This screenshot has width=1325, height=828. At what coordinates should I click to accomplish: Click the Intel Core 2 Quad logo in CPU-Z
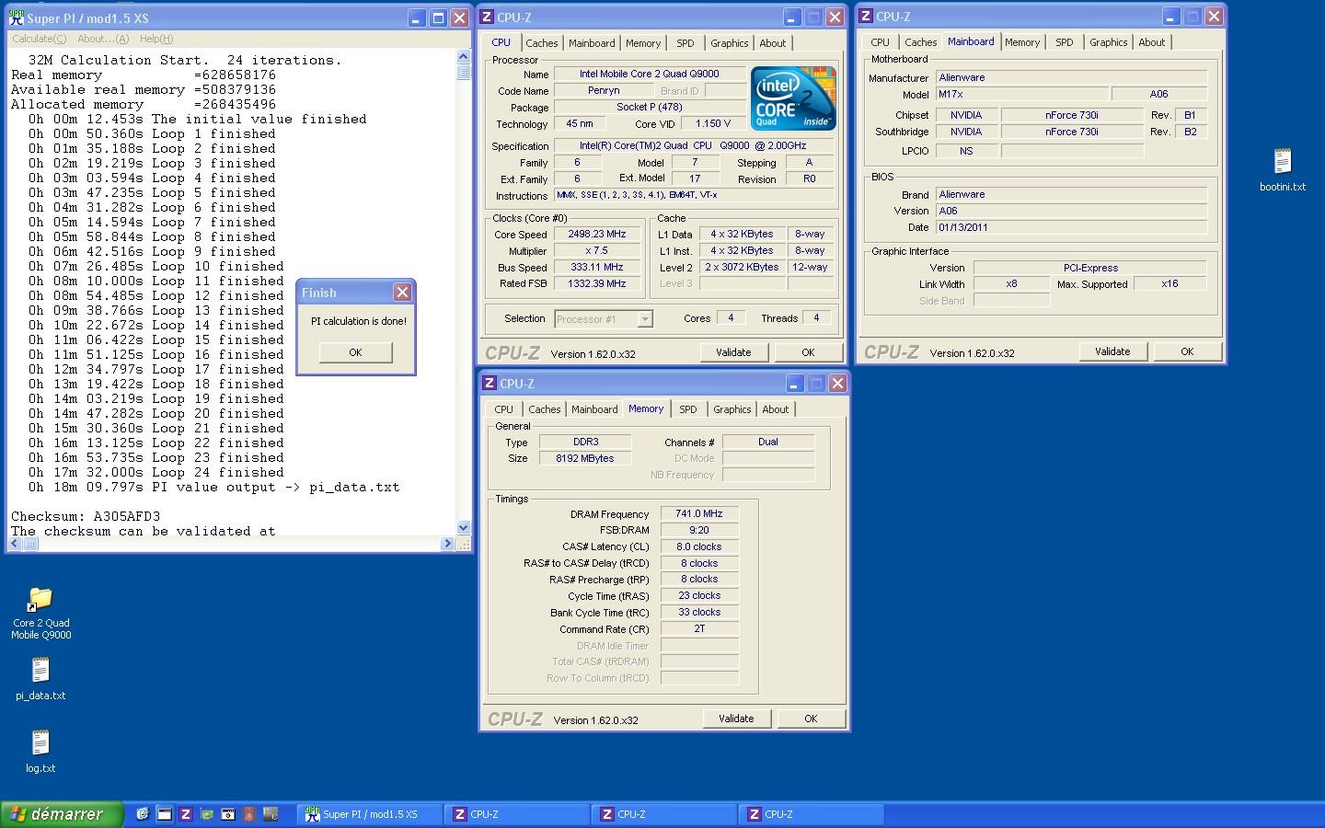click(x=793, y=98)
